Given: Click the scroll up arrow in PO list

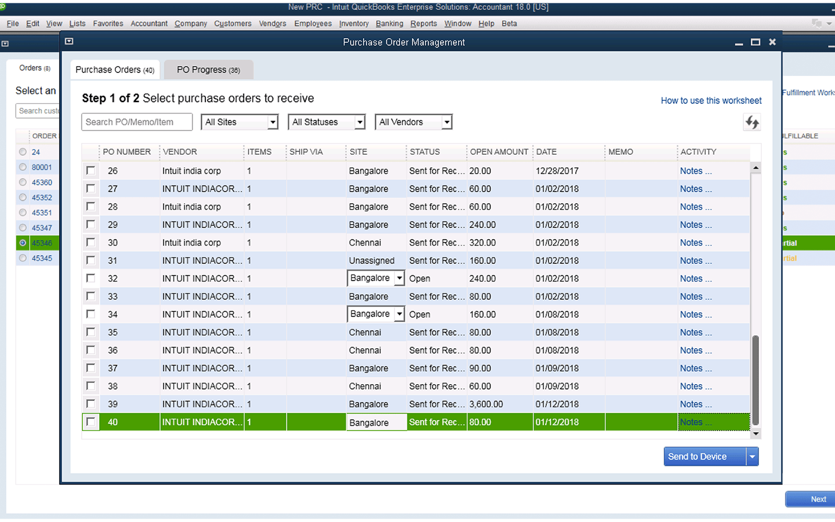Looking at the screenshot, I should [x=755, y=168].
